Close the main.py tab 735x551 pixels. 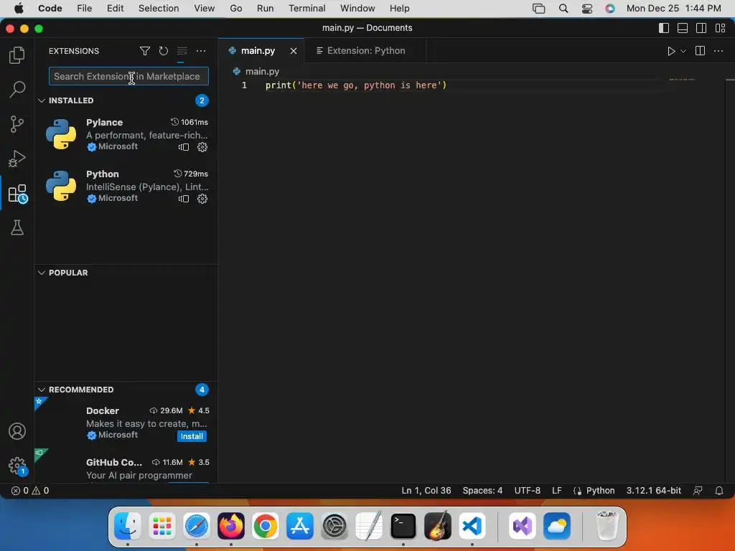pos(294,51)
